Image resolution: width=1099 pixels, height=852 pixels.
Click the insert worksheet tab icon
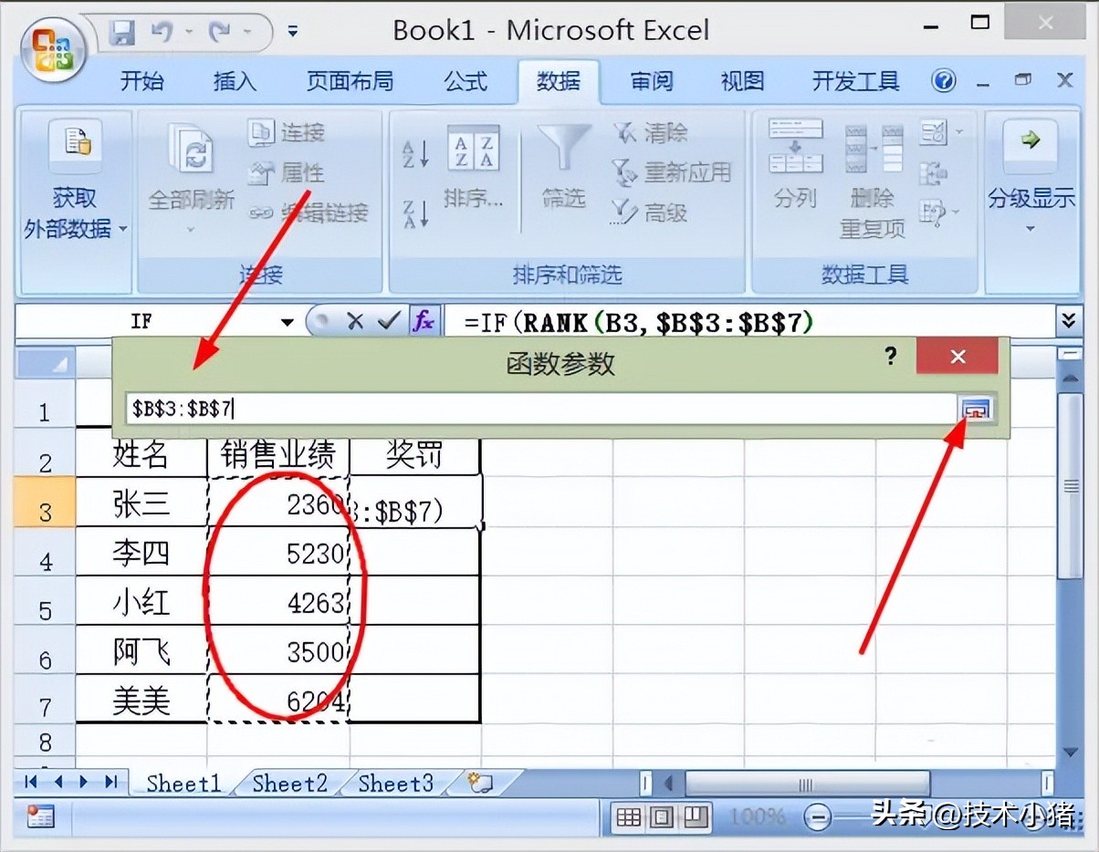click(481, 783)
